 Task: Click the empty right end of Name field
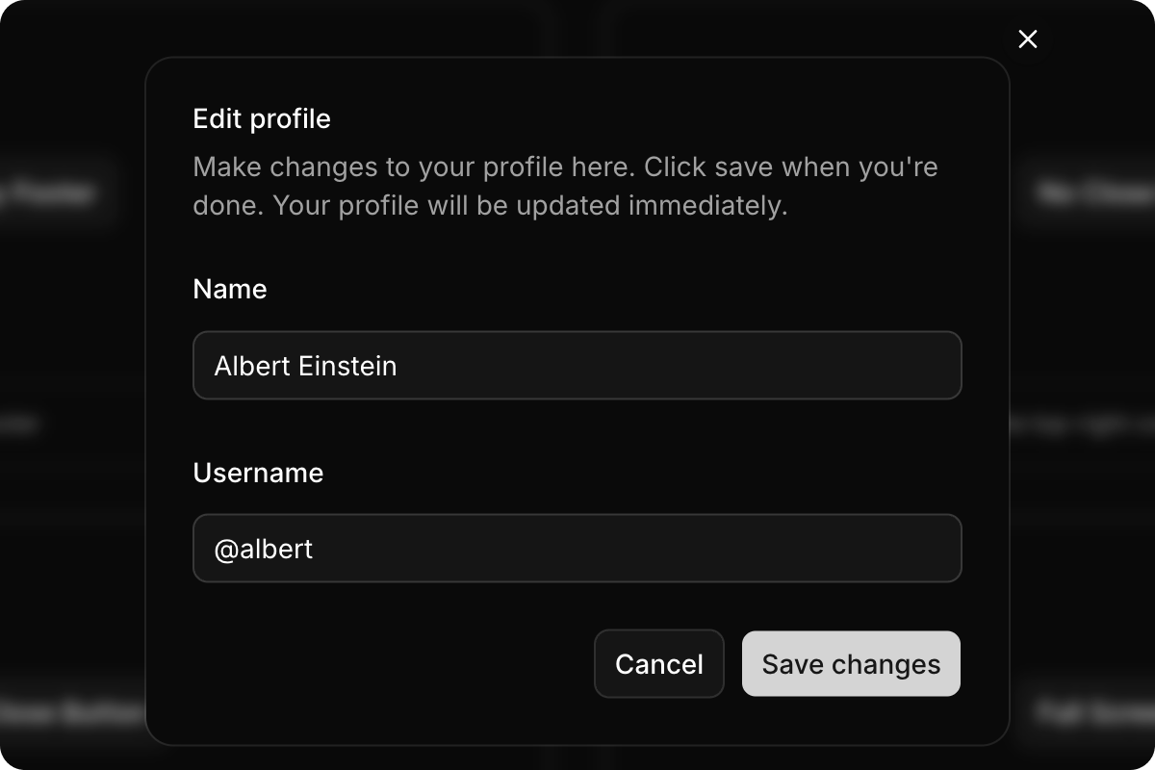(x=866, y=366)
